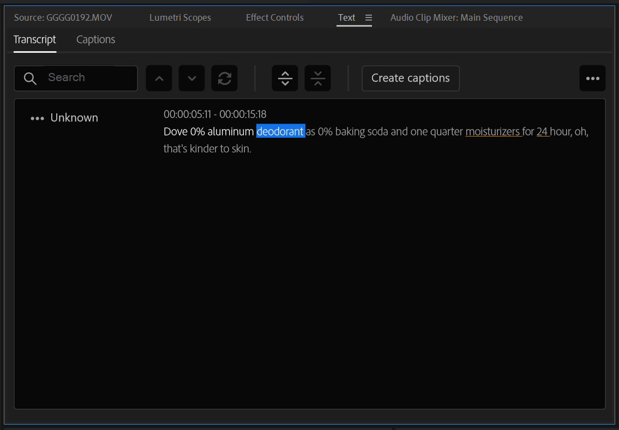
Task: Select the highlighted word deodorant
Action: coord(280,131)
